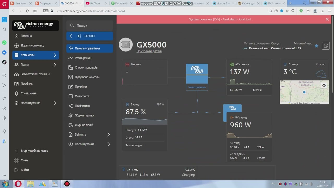
Task: Select Панель управління dashboard item
Action: 90,48
